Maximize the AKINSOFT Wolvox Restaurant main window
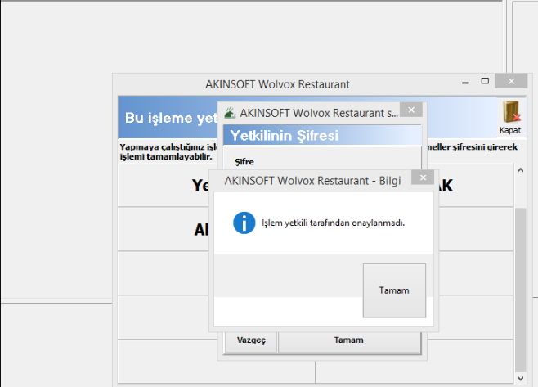Screen dimensions: 538x387 pos(485,81)
